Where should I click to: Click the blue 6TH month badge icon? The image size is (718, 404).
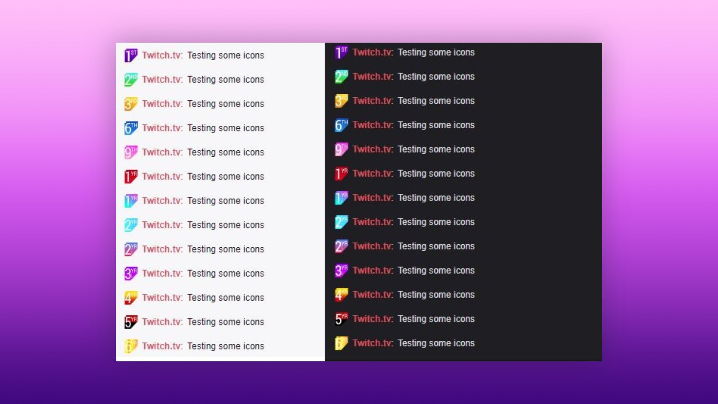pyautogui.click(x=131, y=128)
